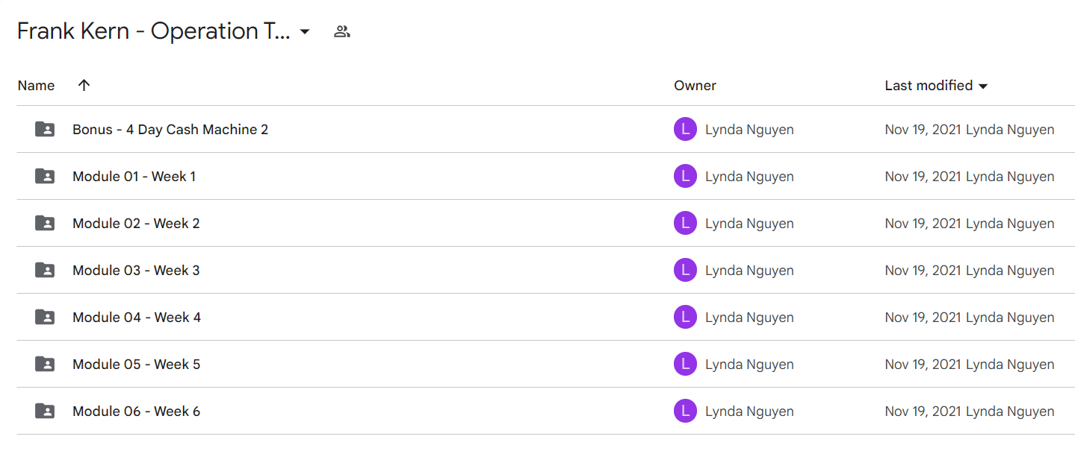Image resolution: width=1075 pixels, height=454 pixels.
Task: Click the shared folder icon for Module 06 - Week 6
Action: (x=45, y=411)
